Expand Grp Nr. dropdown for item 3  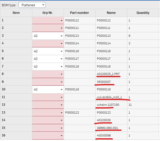pos(61,36)
